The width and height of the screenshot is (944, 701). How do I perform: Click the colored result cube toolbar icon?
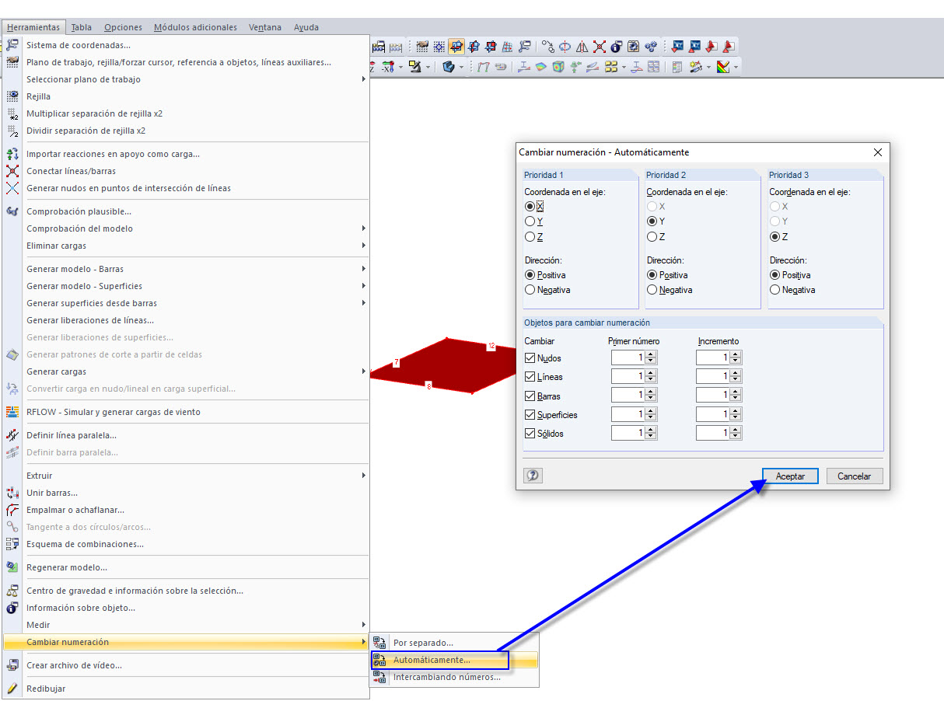coord(558,67)
